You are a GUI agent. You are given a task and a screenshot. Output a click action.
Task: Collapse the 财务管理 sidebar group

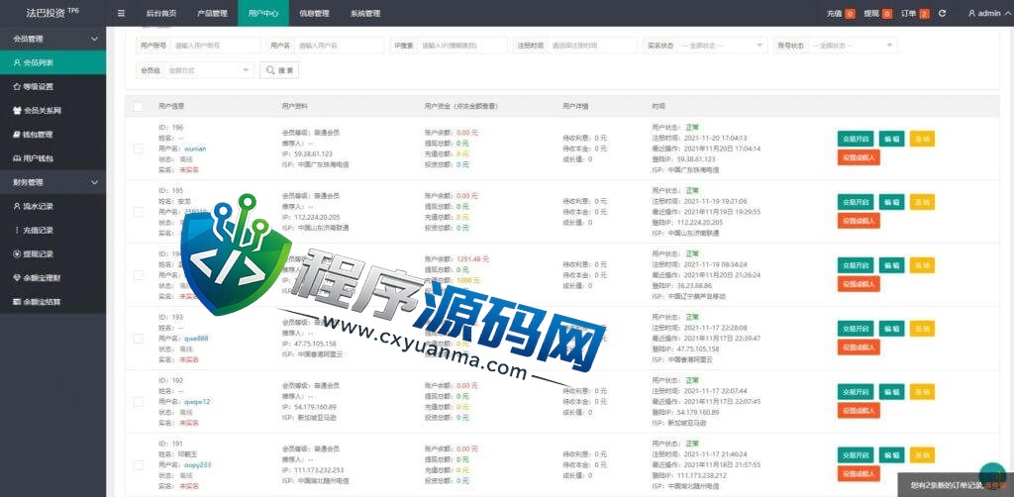click(x=53, y=182)
